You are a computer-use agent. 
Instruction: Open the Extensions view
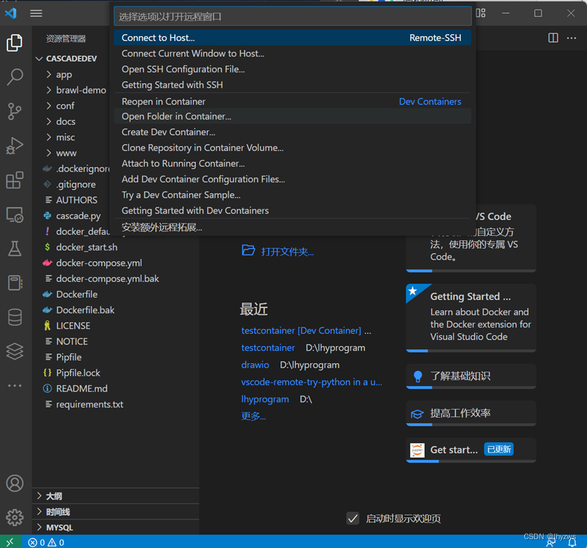coord(15,180)
